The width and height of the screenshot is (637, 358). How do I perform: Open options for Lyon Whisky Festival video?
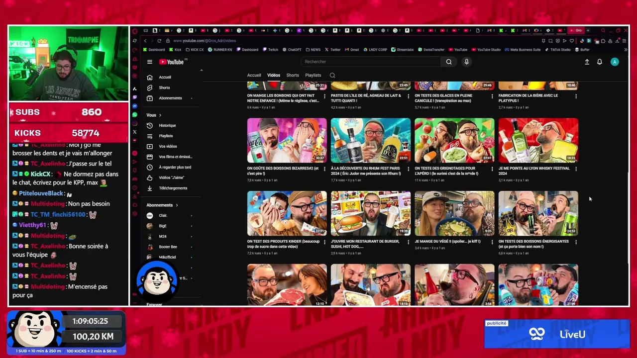(x=576, y=169)
